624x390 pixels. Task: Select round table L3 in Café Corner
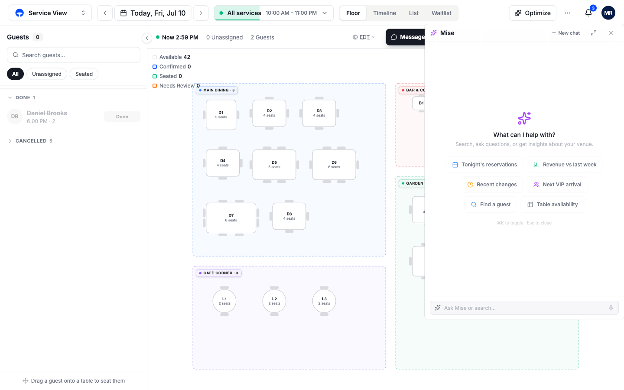pos(324,301)
